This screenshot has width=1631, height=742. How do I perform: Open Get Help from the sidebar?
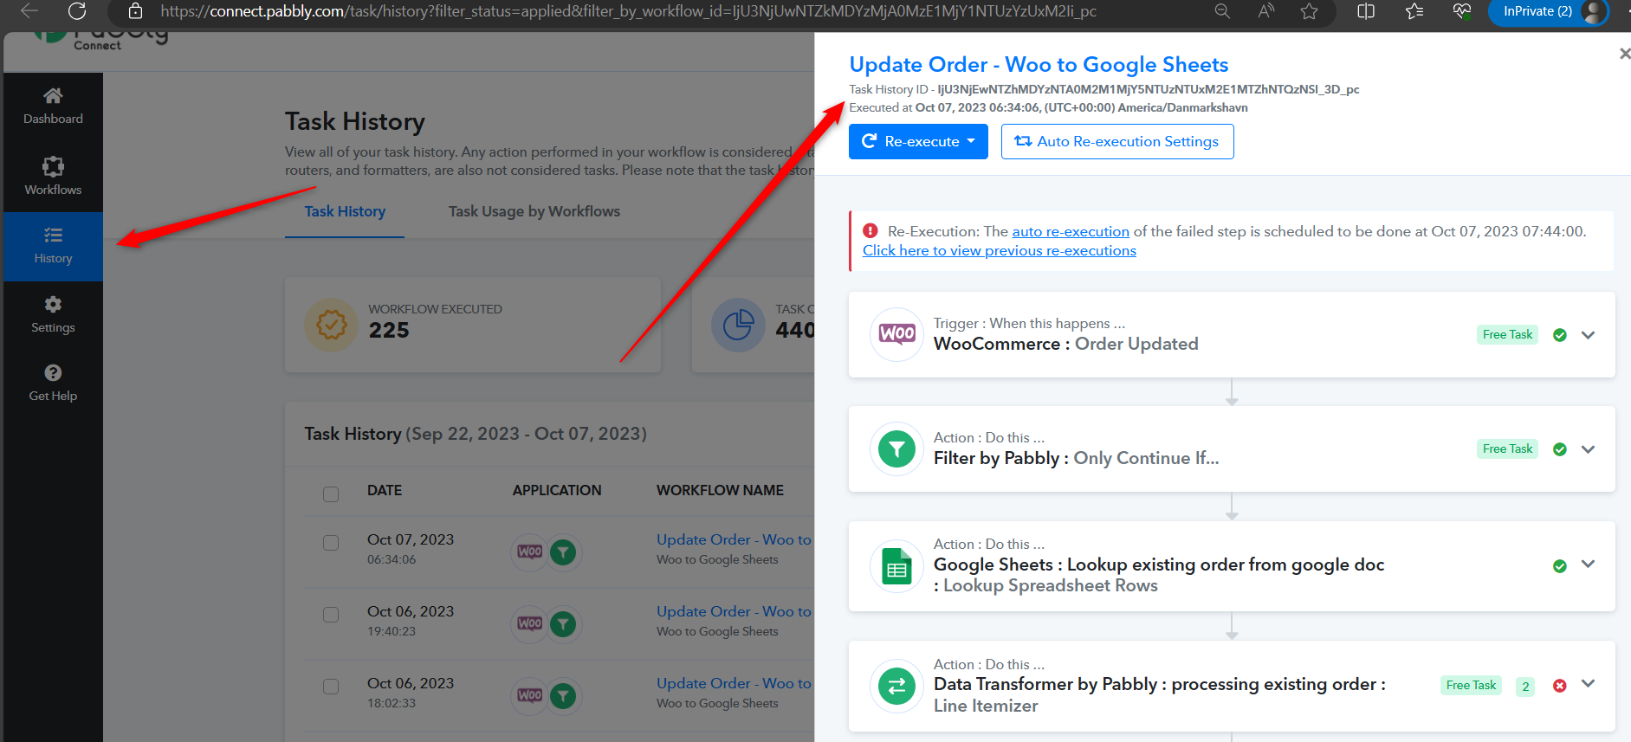pos(53,384)
